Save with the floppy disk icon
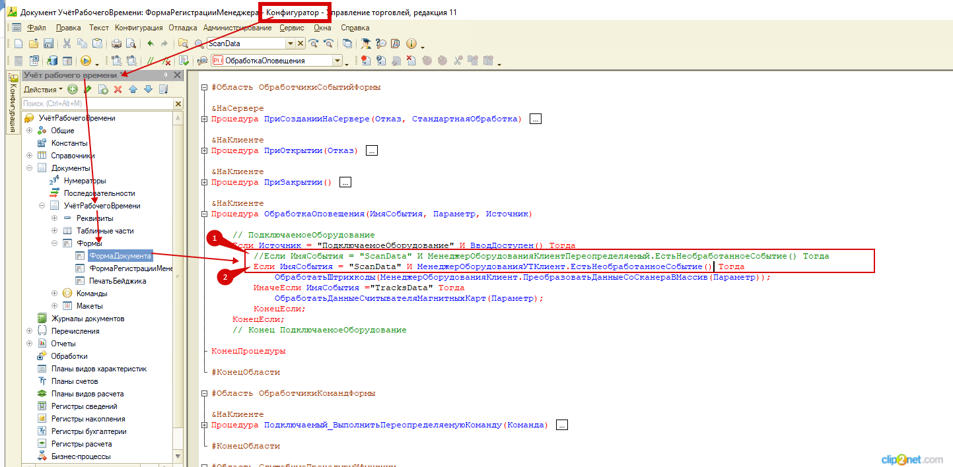Image resolution: width=953 pixels, height=467 pixels. [x=48, y=44]
